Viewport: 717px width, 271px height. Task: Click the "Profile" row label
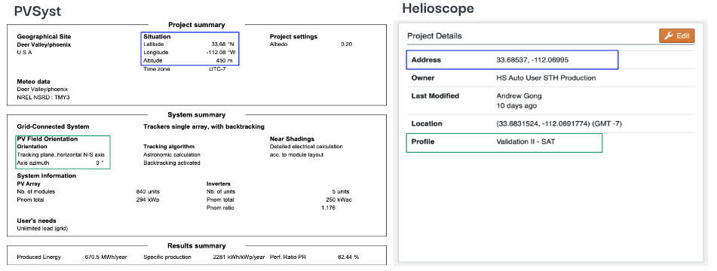click(x=423, y=142)
